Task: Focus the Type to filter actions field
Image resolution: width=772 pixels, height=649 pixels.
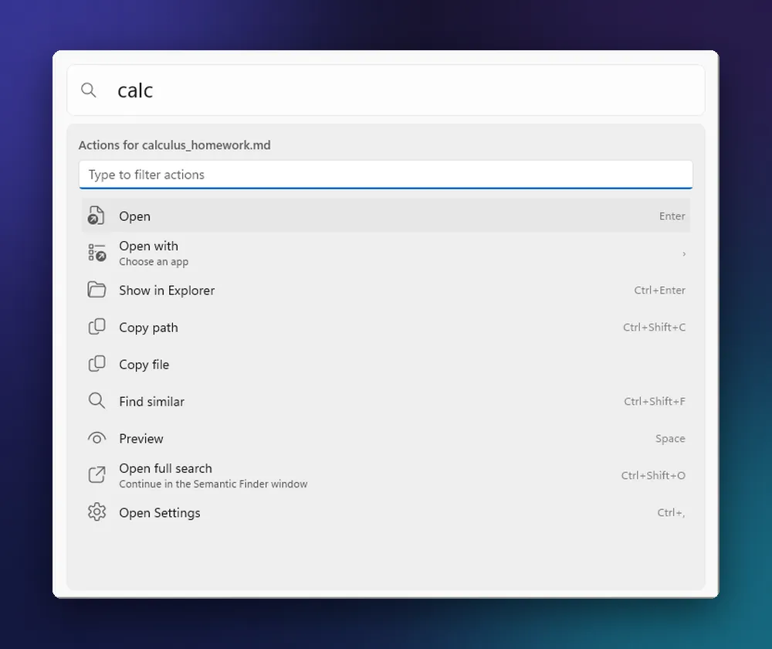Action: (x=386, y=175)
